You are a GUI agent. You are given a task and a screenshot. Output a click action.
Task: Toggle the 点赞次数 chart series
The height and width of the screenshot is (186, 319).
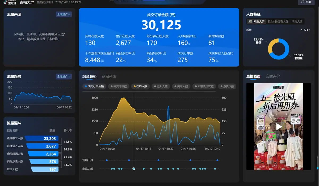click(x=227, y=86)
